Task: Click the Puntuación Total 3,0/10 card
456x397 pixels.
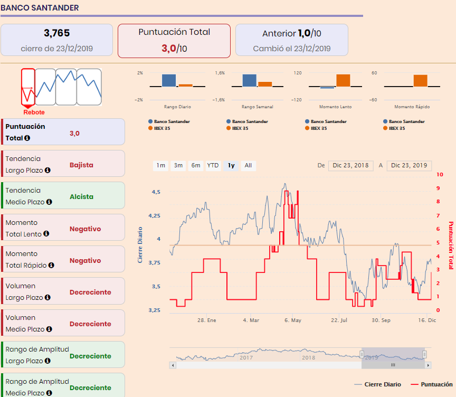Action: pos(174,41)
